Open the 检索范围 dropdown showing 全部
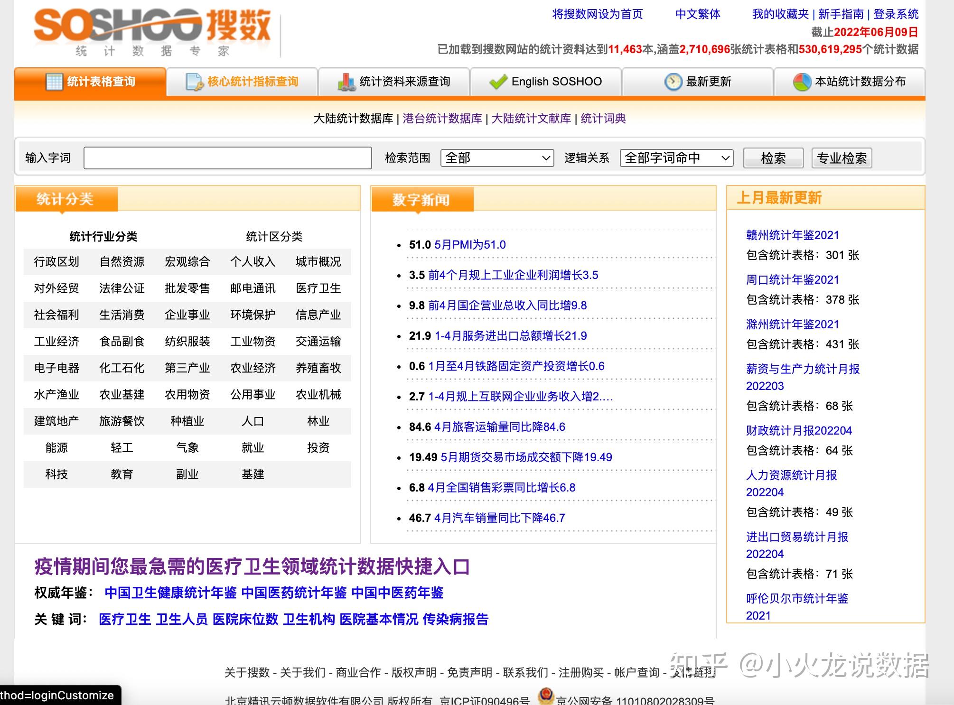The width and height of the screenshot is (954, 705). point(497,158)
